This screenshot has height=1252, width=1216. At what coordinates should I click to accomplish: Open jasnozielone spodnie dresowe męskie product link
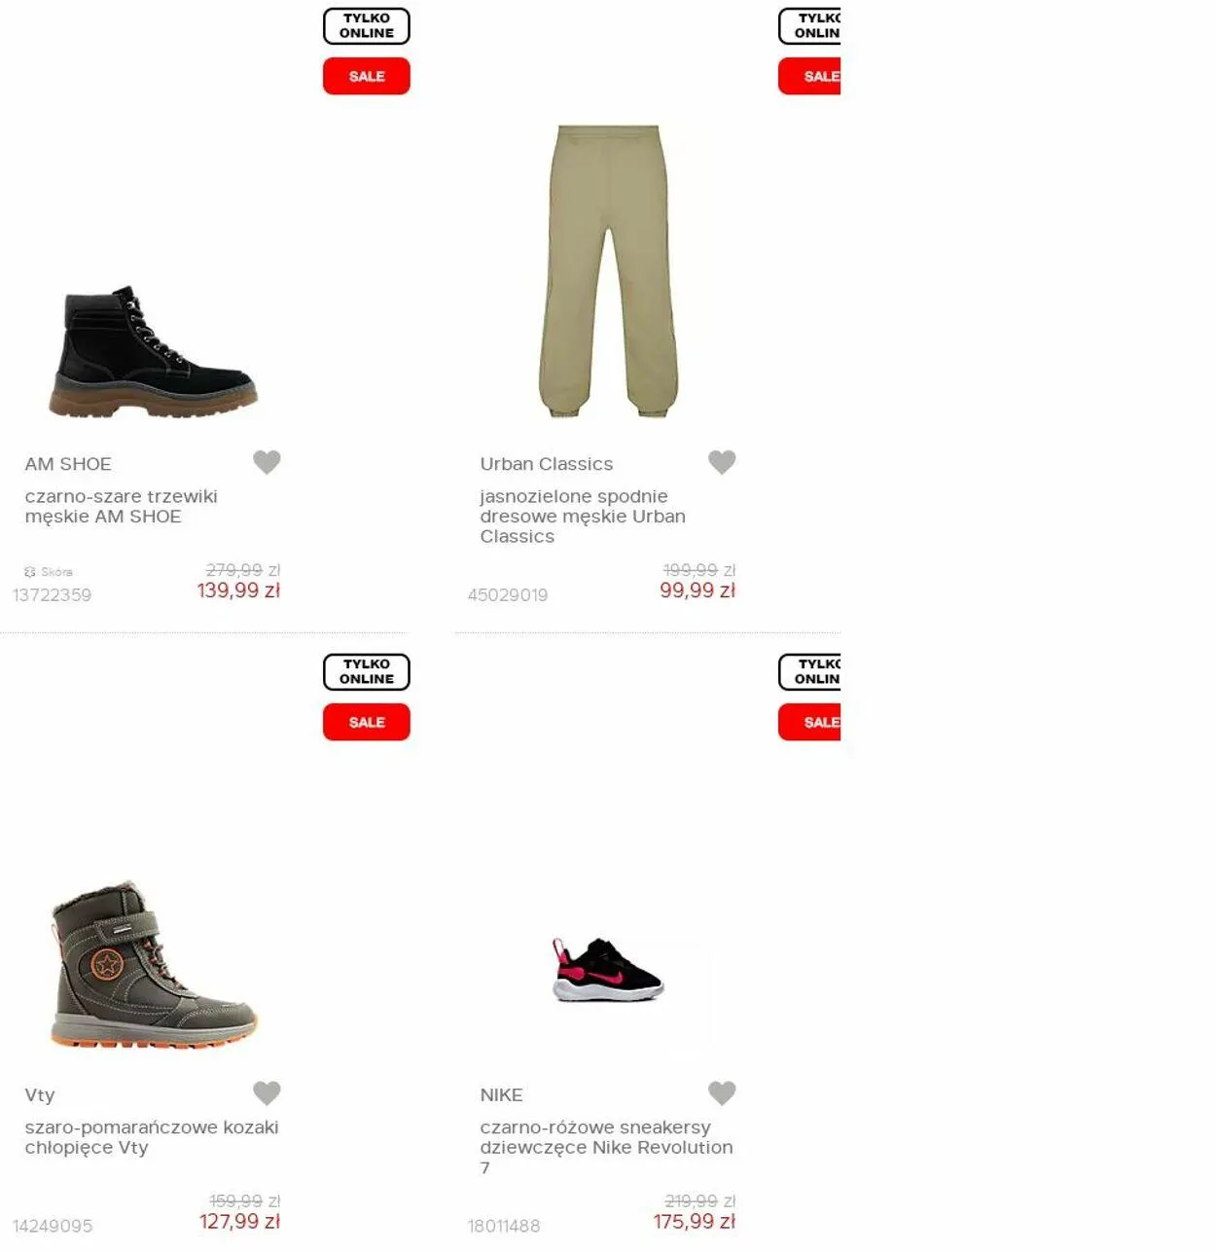pyautogui.click(x=583, y=516)
